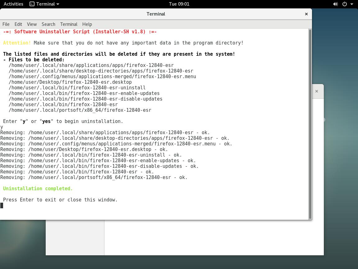
Task: Open the Terminal menu in menu bar
Action: tap(69, 24)
